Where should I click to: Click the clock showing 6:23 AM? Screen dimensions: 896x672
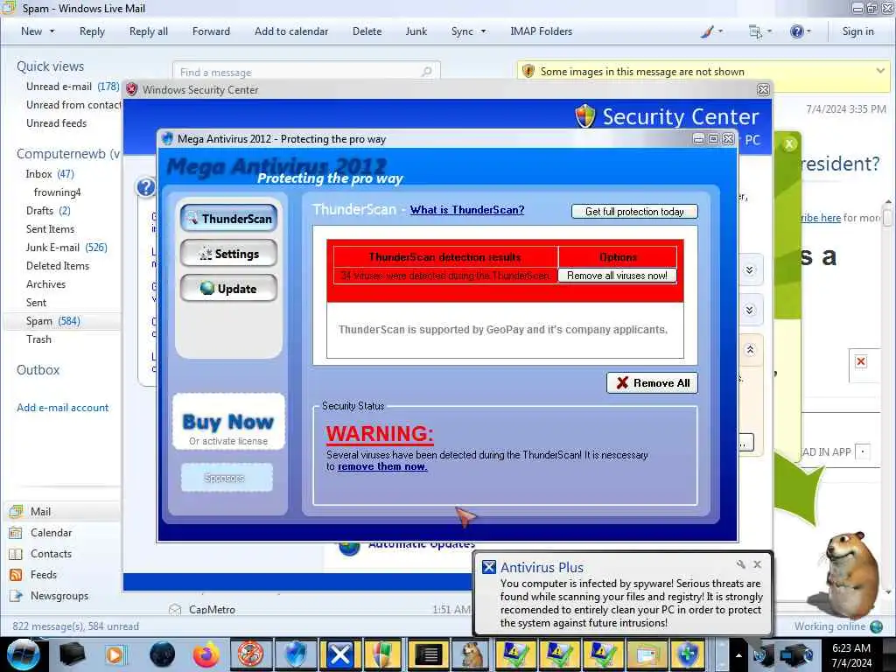(x=851, y=648)
